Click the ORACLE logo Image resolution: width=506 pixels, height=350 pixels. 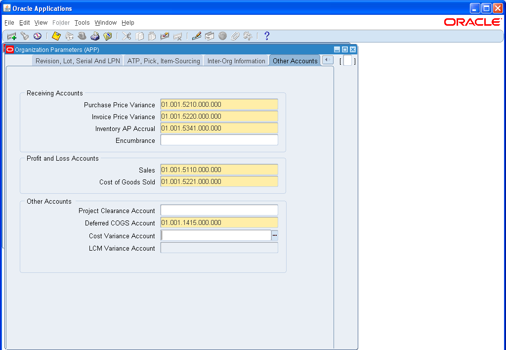tap(472, 22)
